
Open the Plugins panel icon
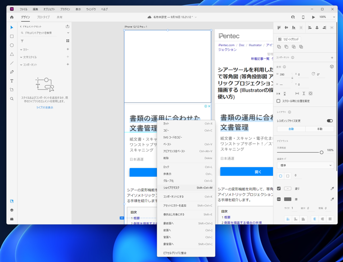point(12,219)
